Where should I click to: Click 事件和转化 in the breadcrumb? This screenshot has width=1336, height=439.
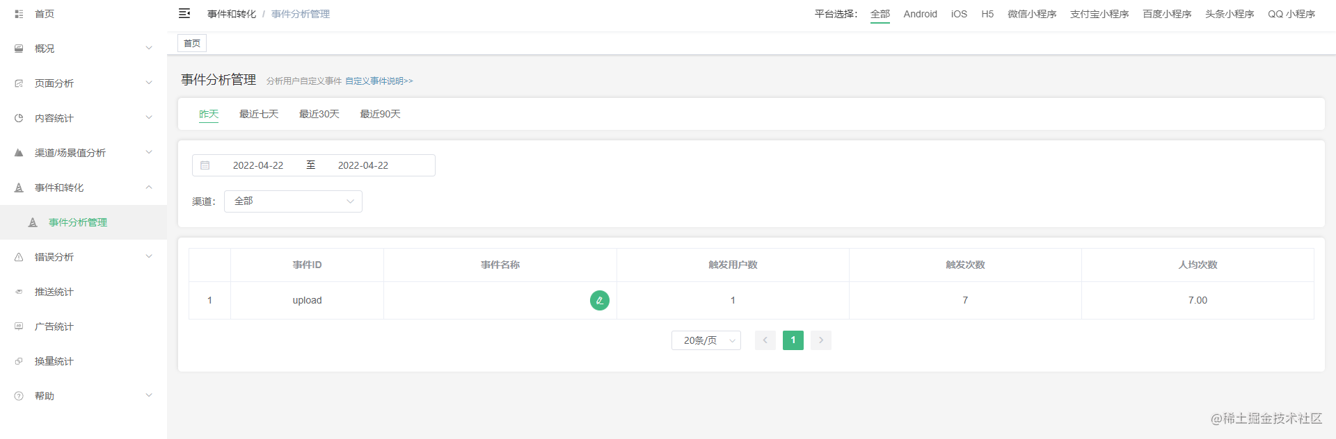point(232,14)
